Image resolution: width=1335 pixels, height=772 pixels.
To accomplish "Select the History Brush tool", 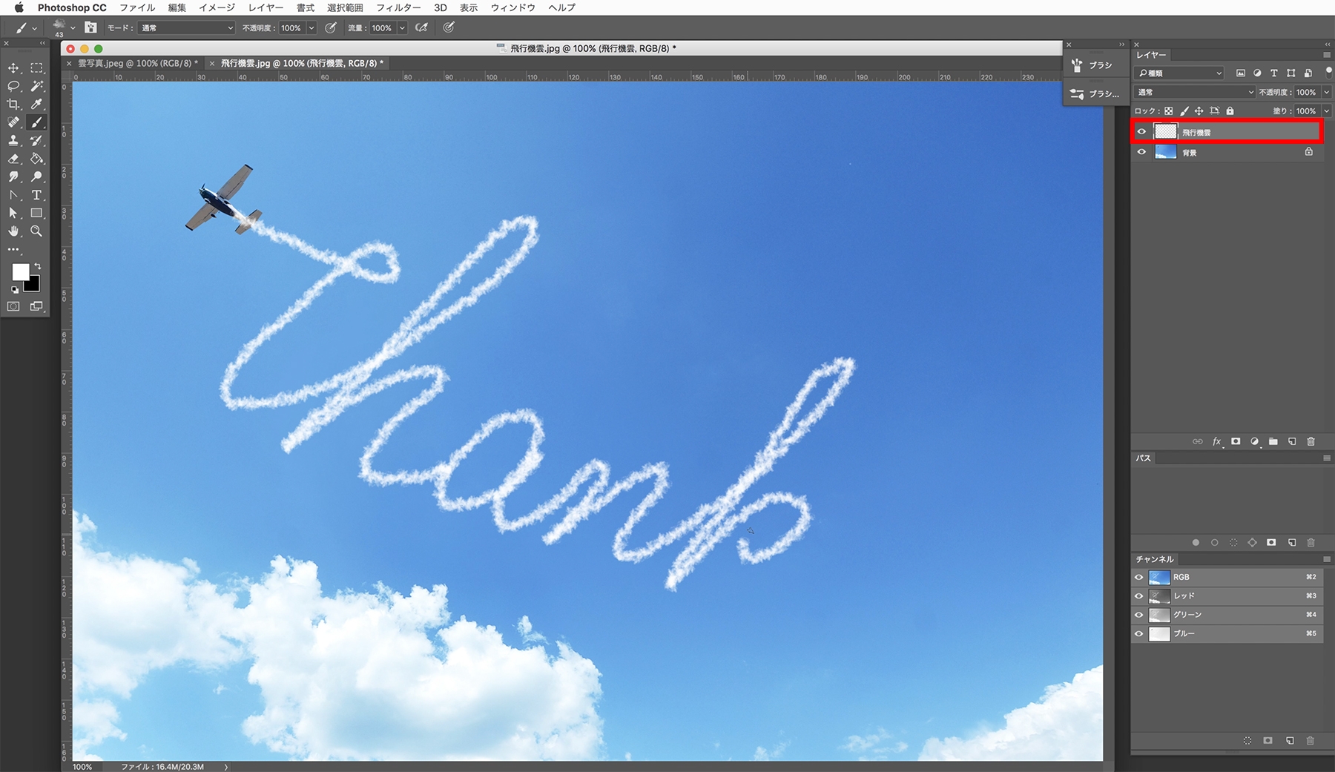I will (x=36, y=140).
